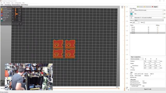Open the Window menu
This screenshot has width=166, height=93.
pos(8,3)
